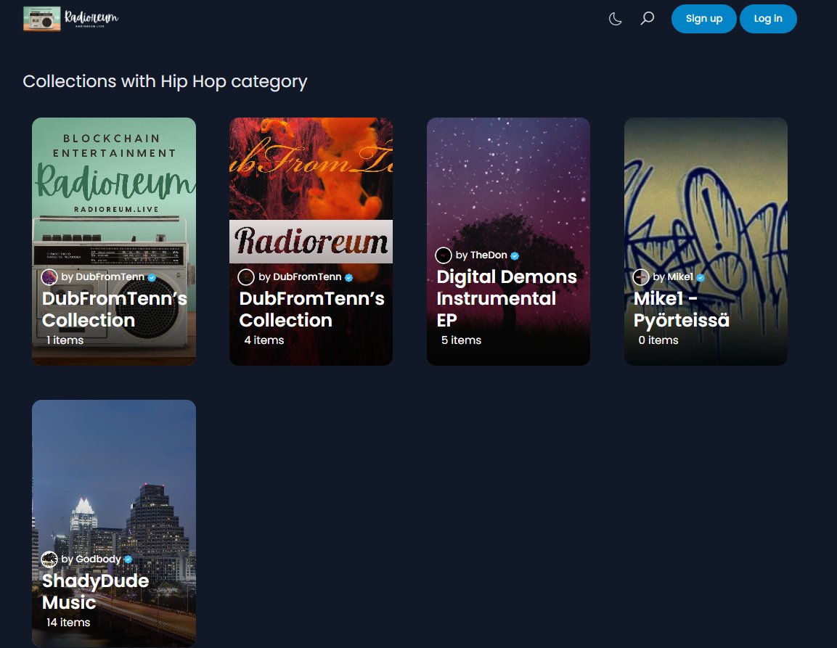837x648 pixels.
Task: Toggle dark mode with the moon icon
Action: click(x=616, y=19)
